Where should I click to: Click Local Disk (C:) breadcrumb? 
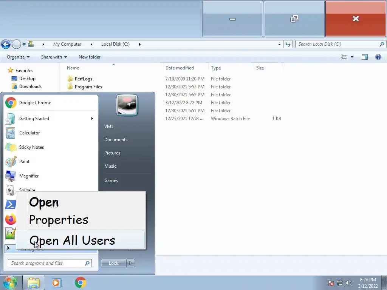coord(115,45)
